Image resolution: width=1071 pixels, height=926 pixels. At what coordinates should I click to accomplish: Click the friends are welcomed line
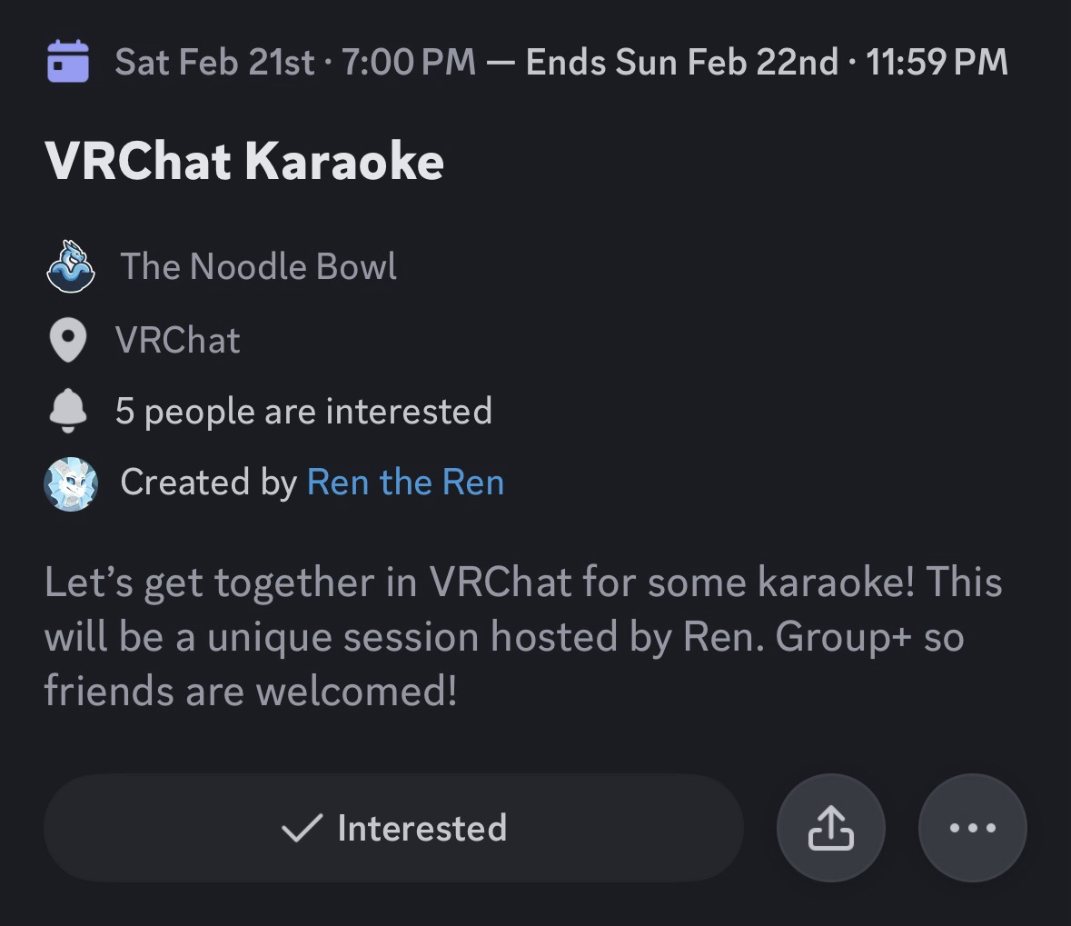(251, 692)
